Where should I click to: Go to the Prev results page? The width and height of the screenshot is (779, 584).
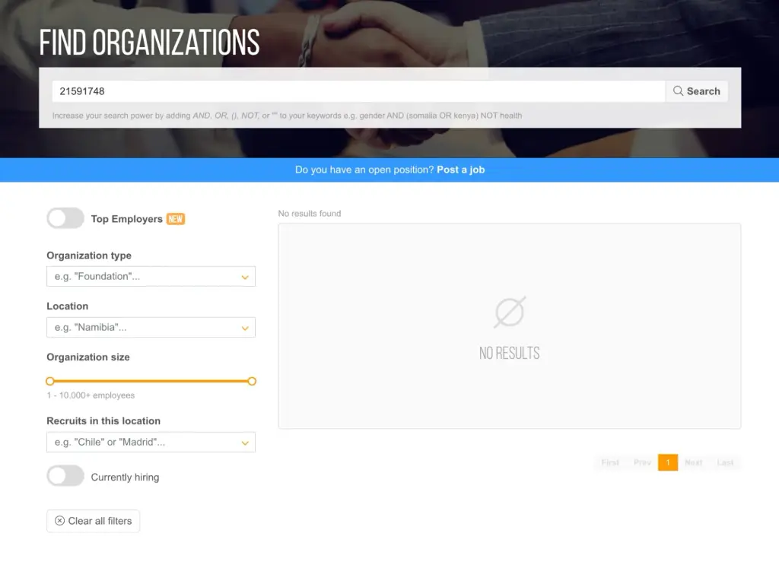pos(642,462)
